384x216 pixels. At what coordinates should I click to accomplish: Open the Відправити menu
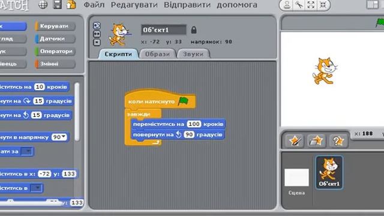[187, 5]
